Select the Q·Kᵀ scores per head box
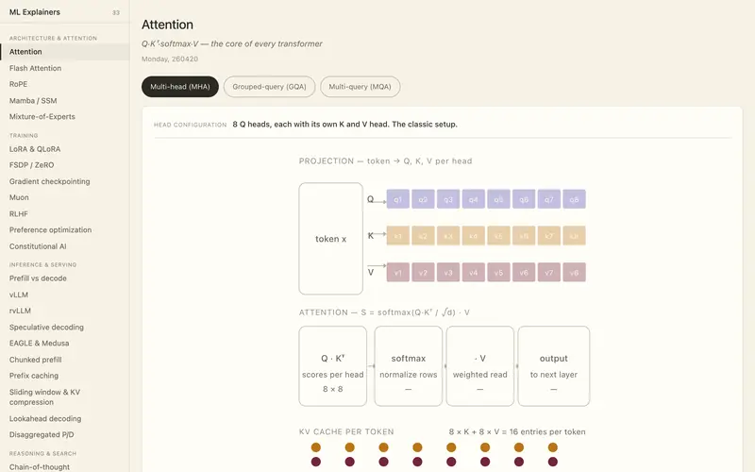The width and height of the screenshot is (755, 472). [333, 366]
